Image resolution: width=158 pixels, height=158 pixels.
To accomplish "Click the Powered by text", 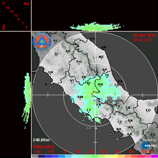I will [x=149, y=140].
